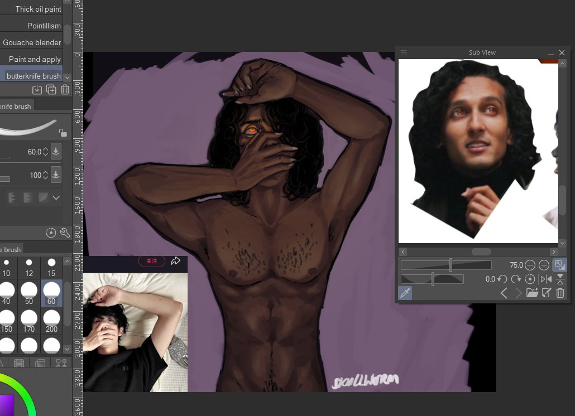The width and height of the screenshot is (575, 416).
Task: Rotate the Sub View image right
Action: point(516,279)
